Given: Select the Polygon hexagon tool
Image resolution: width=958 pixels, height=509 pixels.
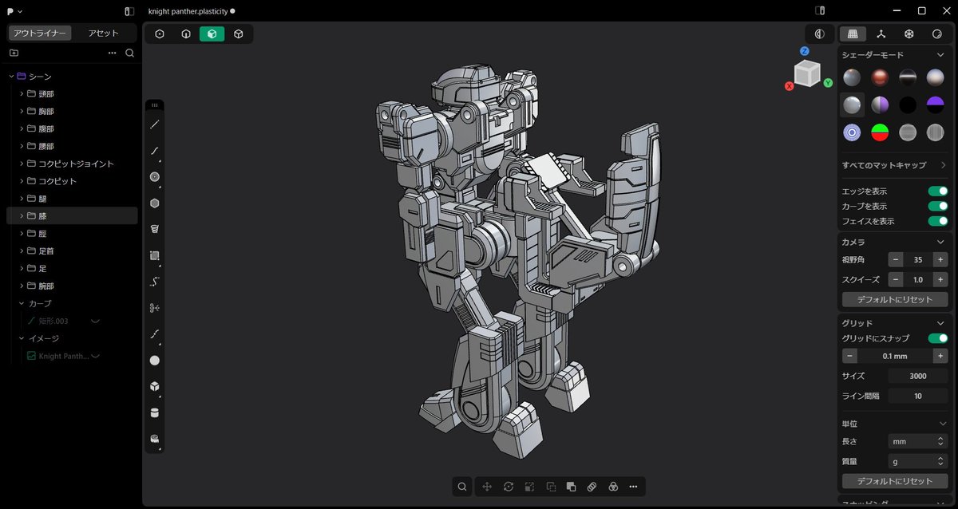Looking at the screenshot, I should pos(155,203).
